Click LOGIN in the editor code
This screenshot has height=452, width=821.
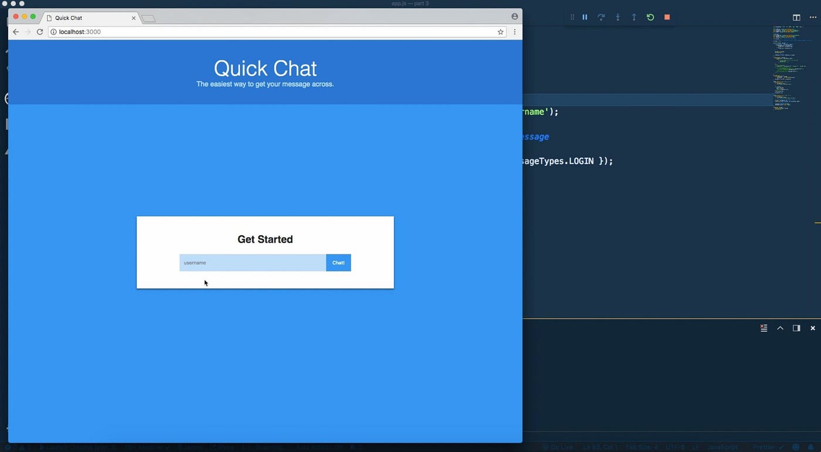coord(581,161)
